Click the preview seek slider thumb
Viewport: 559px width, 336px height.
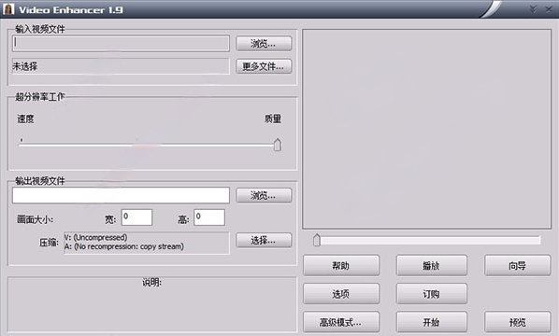tap(317, 240)
